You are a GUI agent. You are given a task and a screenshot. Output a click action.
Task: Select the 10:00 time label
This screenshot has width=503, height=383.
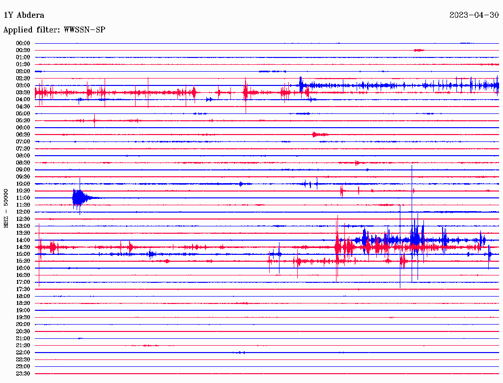coord(23,184)
